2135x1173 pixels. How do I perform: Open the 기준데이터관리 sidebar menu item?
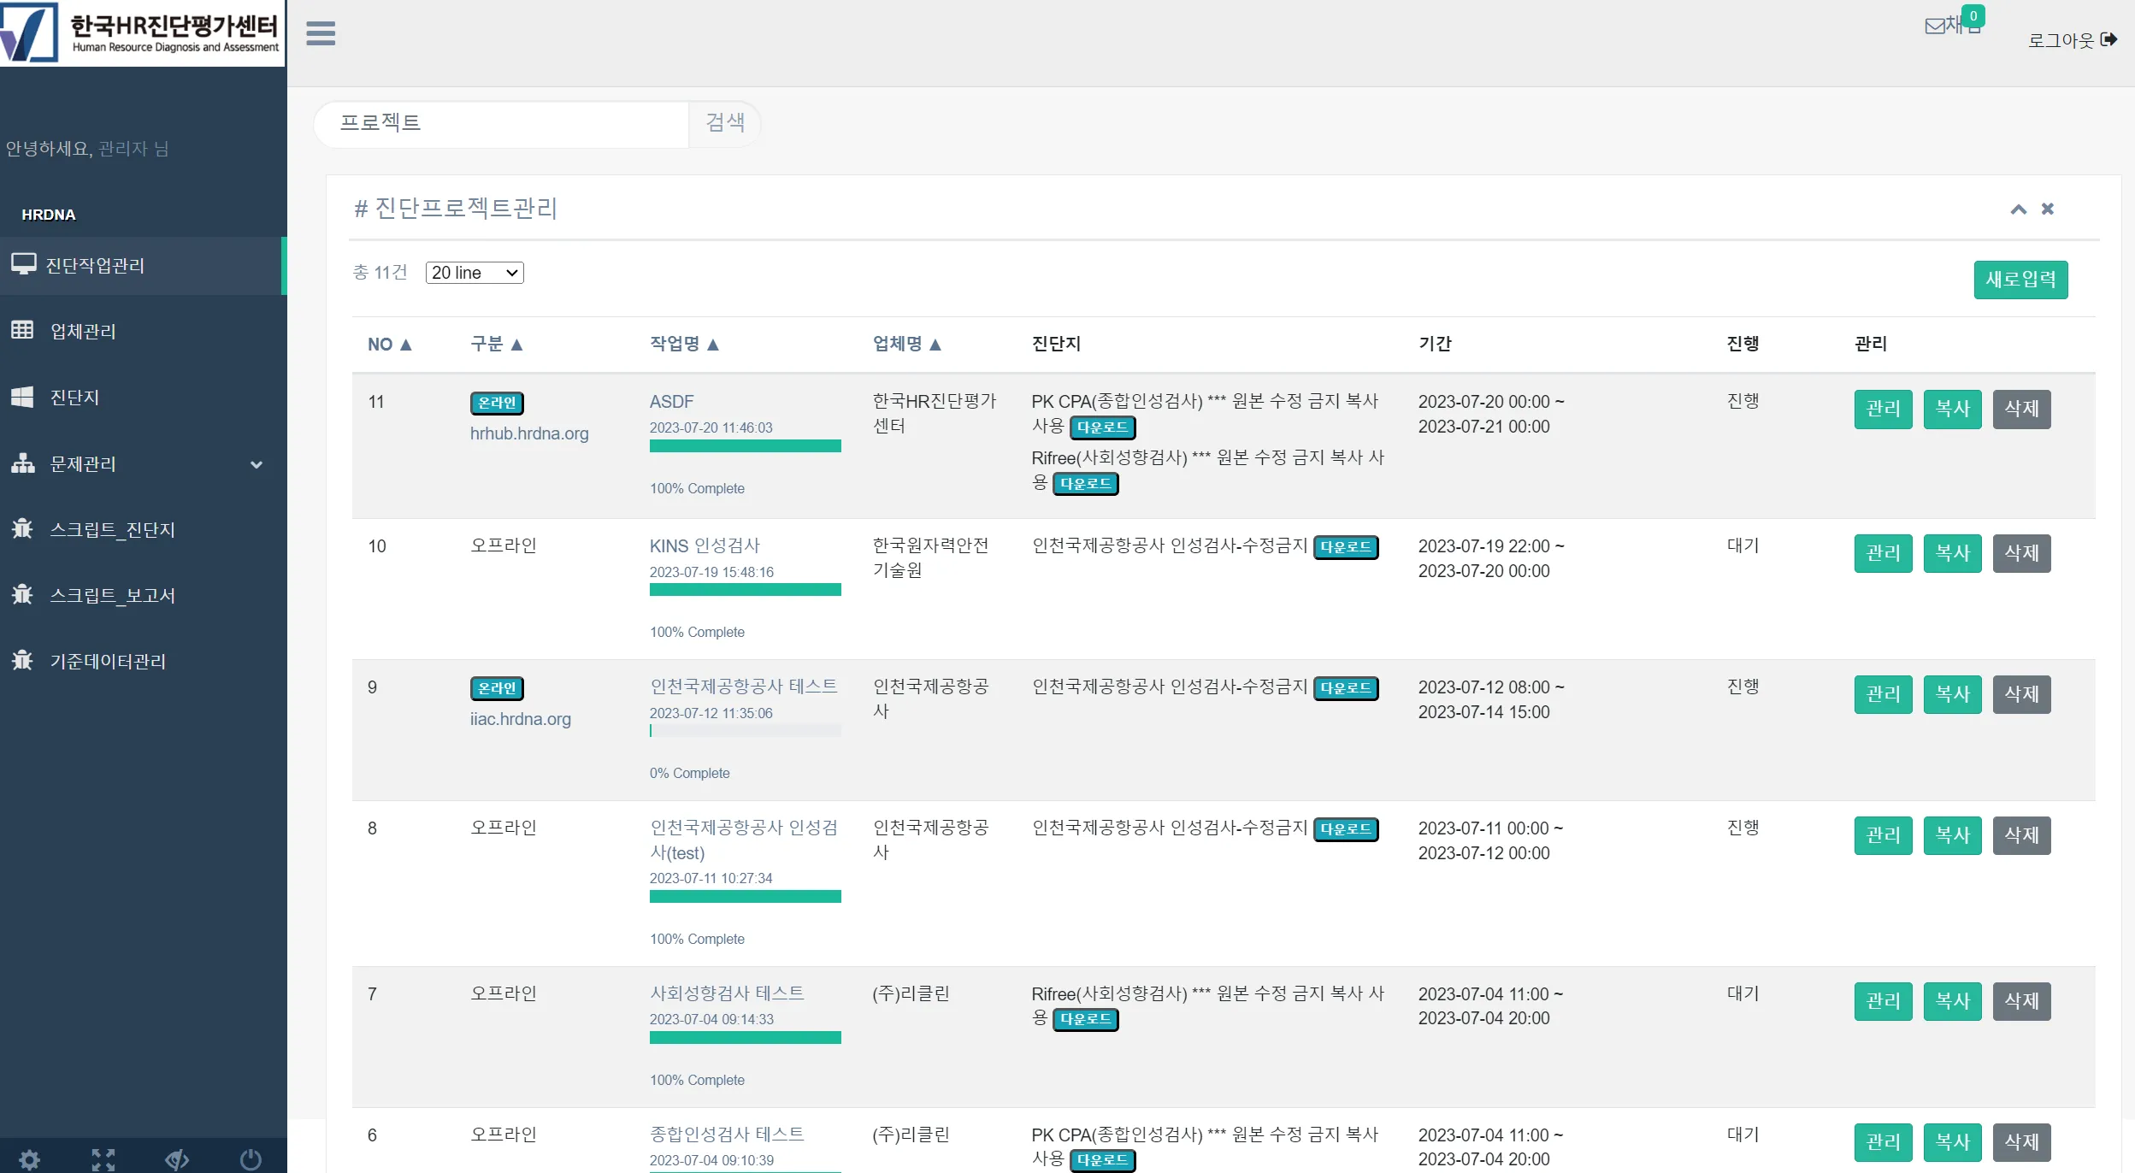coord(108,660)
